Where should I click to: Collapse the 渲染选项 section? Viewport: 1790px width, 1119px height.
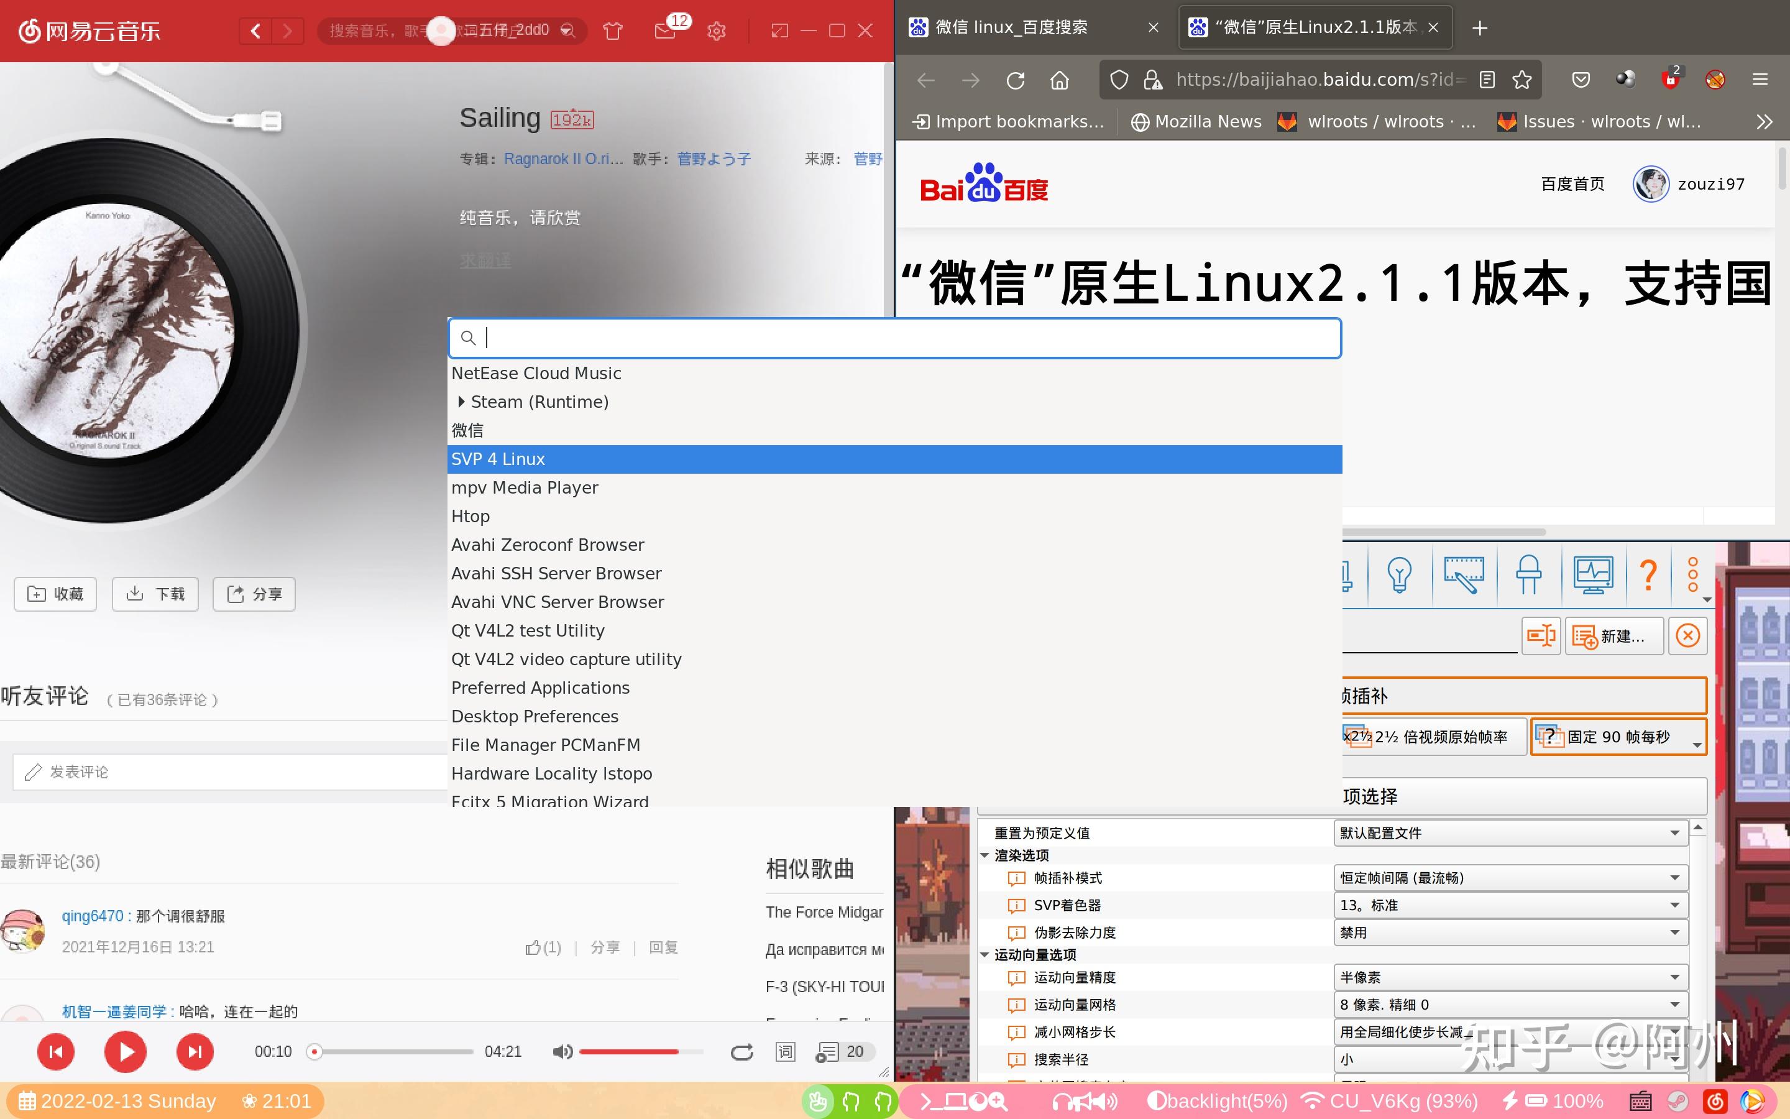[984, 855]
